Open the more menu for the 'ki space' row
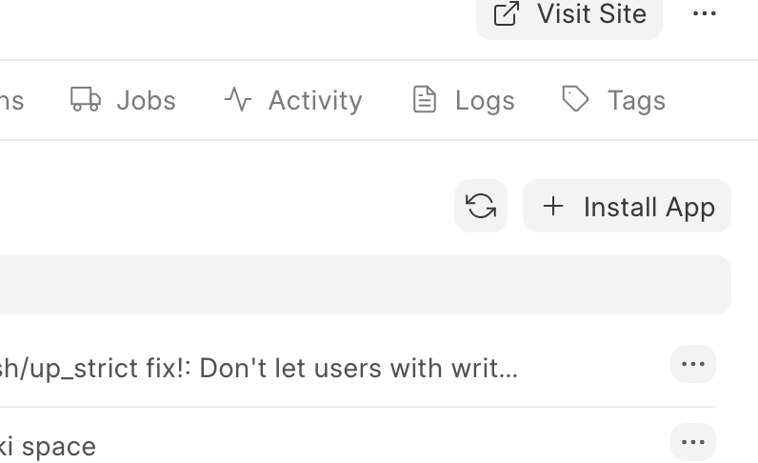Screen dimensions: 758x463 pos(693,442)
